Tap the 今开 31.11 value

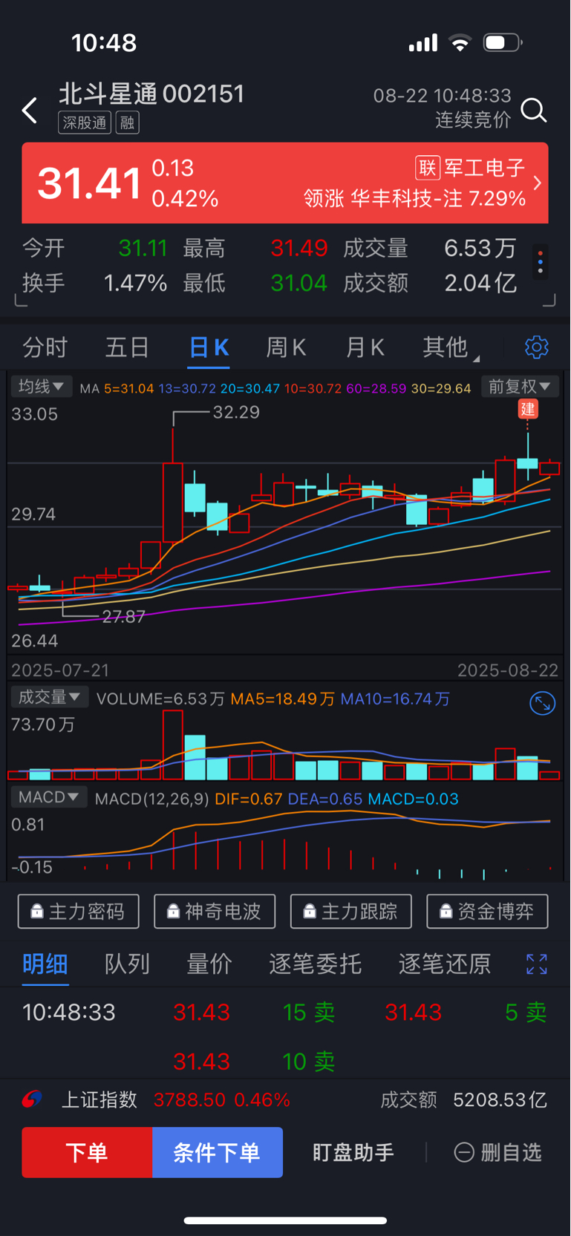143,248
